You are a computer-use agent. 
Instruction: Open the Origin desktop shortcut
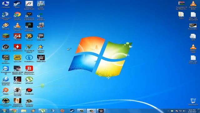tap(6, 91)
